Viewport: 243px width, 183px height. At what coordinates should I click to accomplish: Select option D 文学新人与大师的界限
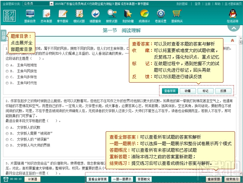click(7, 146)
